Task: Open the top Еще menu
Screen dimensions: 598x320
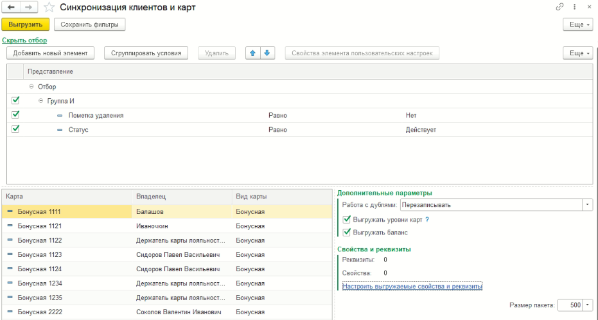Action: pos(577,24)
